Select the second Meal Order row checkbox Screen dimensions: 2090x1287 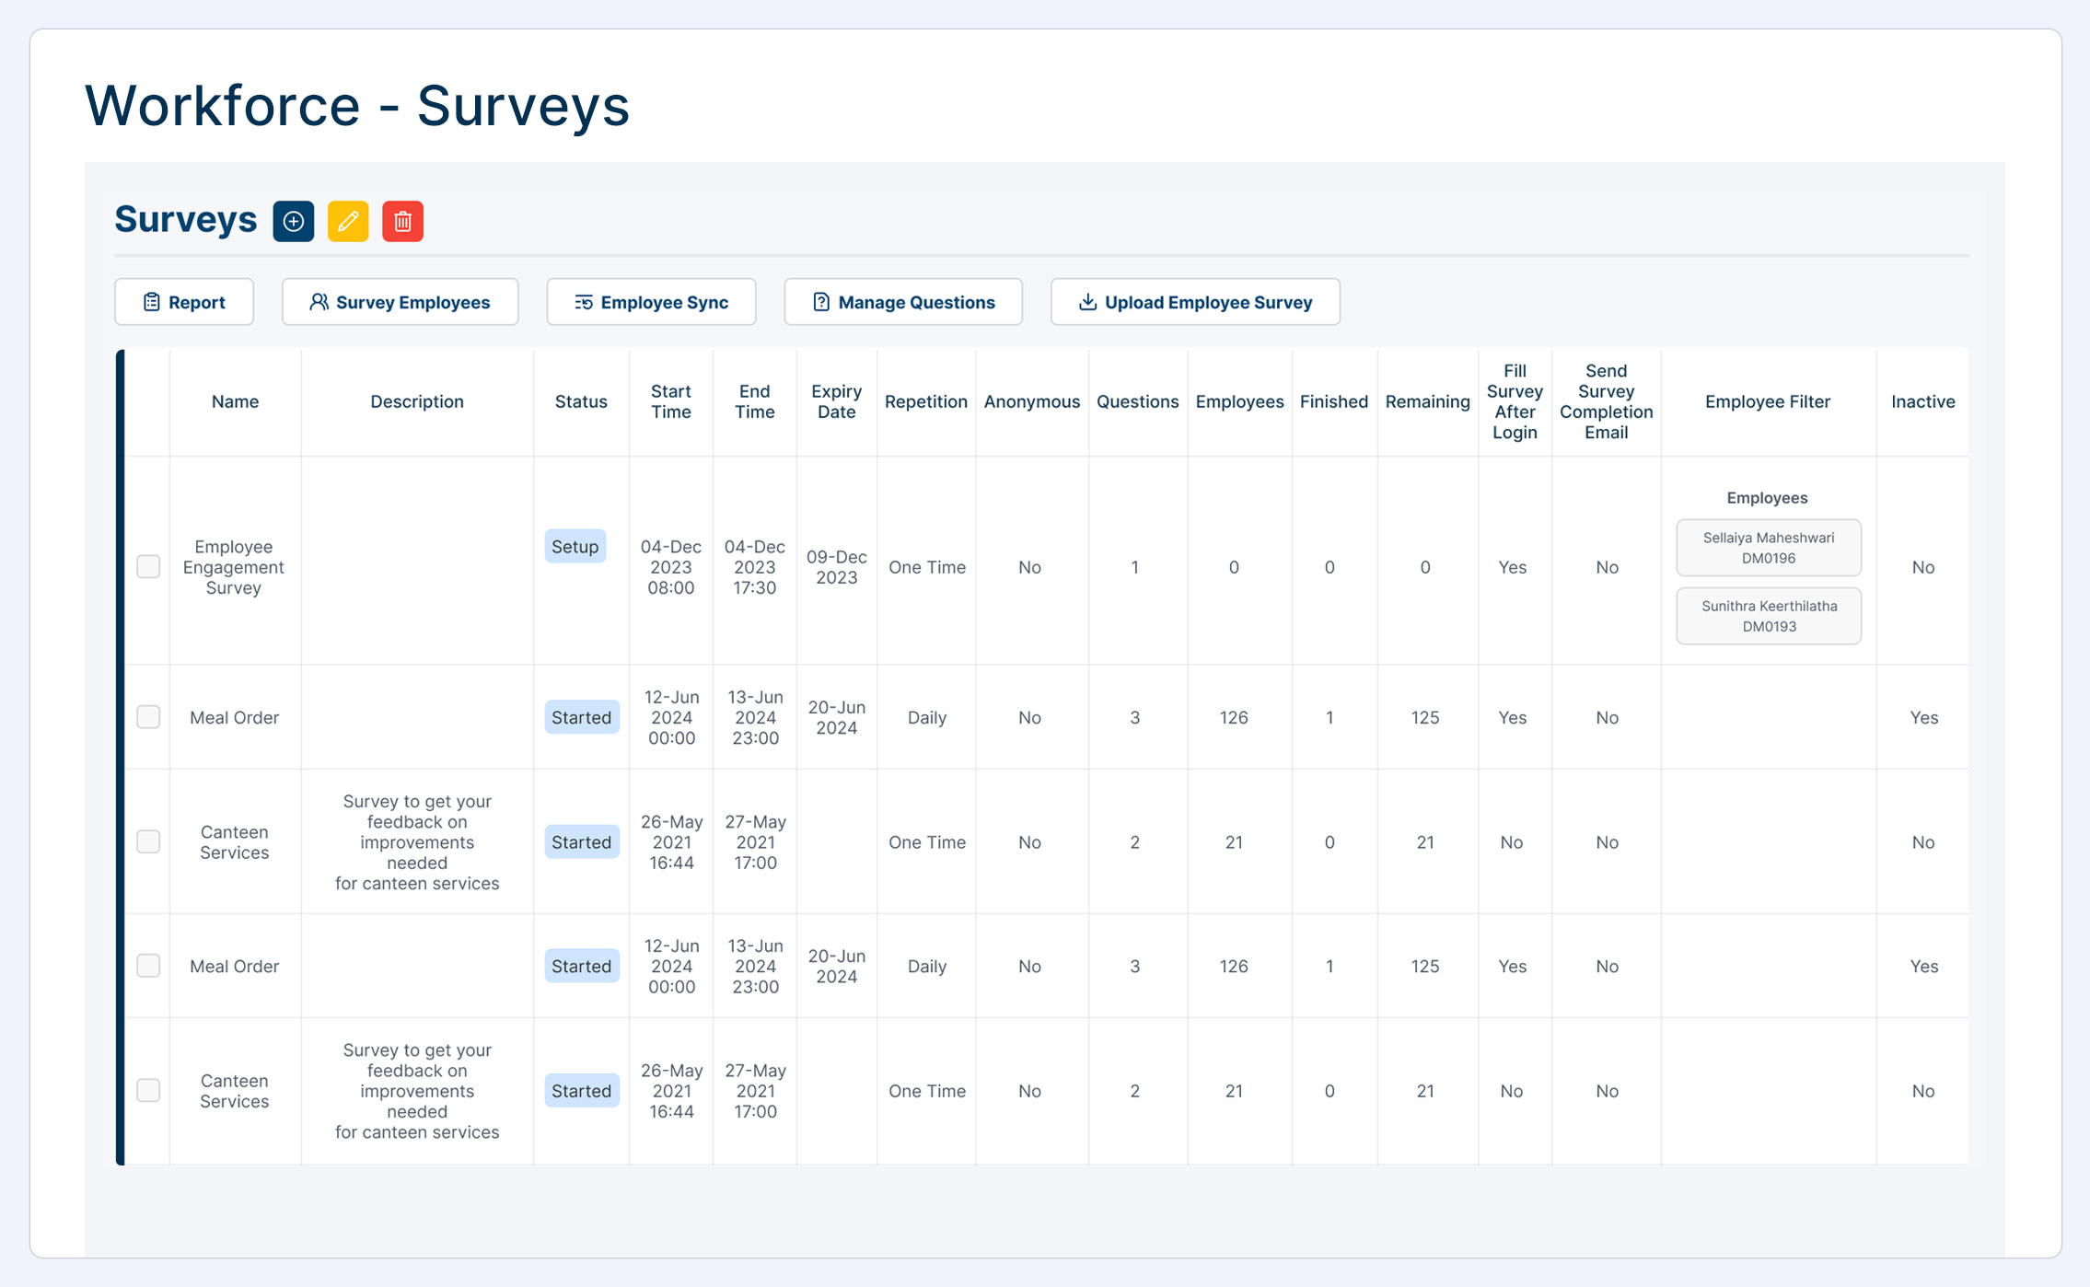click(x=148, y=966)
